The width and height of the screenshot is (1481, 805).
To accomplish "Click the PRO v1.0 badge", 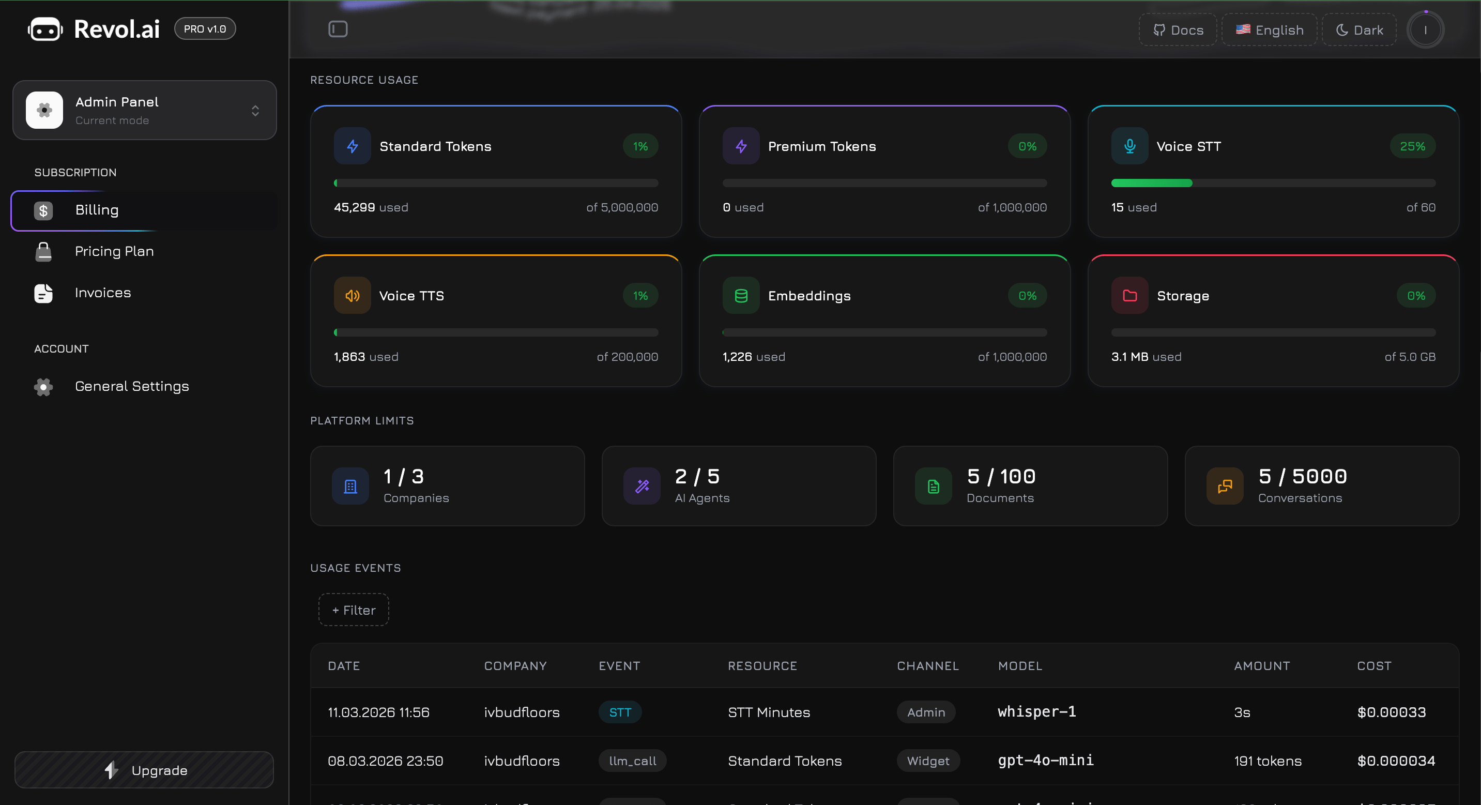I will coord(205,29).
